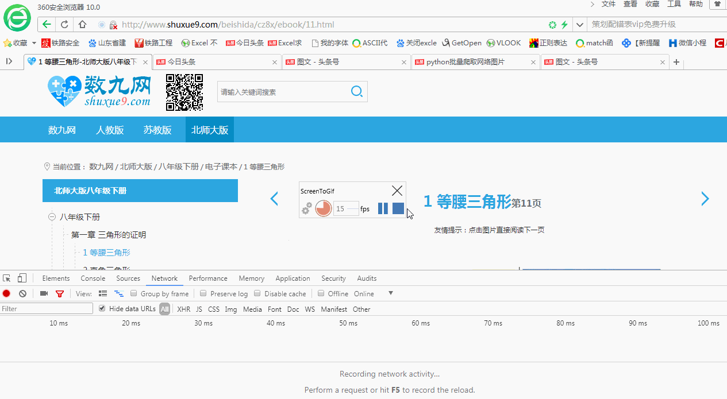
Task: Start network recording with the red record button
Action: (6, 293)
